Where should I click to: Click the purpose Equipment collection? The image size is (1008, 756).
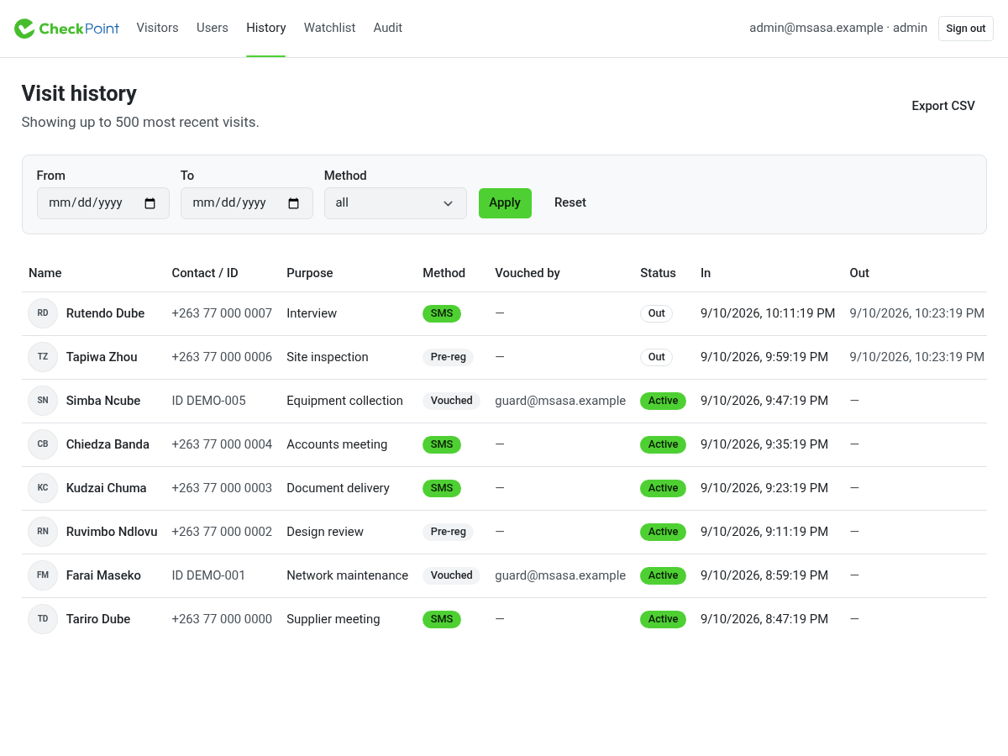point(344,401)
